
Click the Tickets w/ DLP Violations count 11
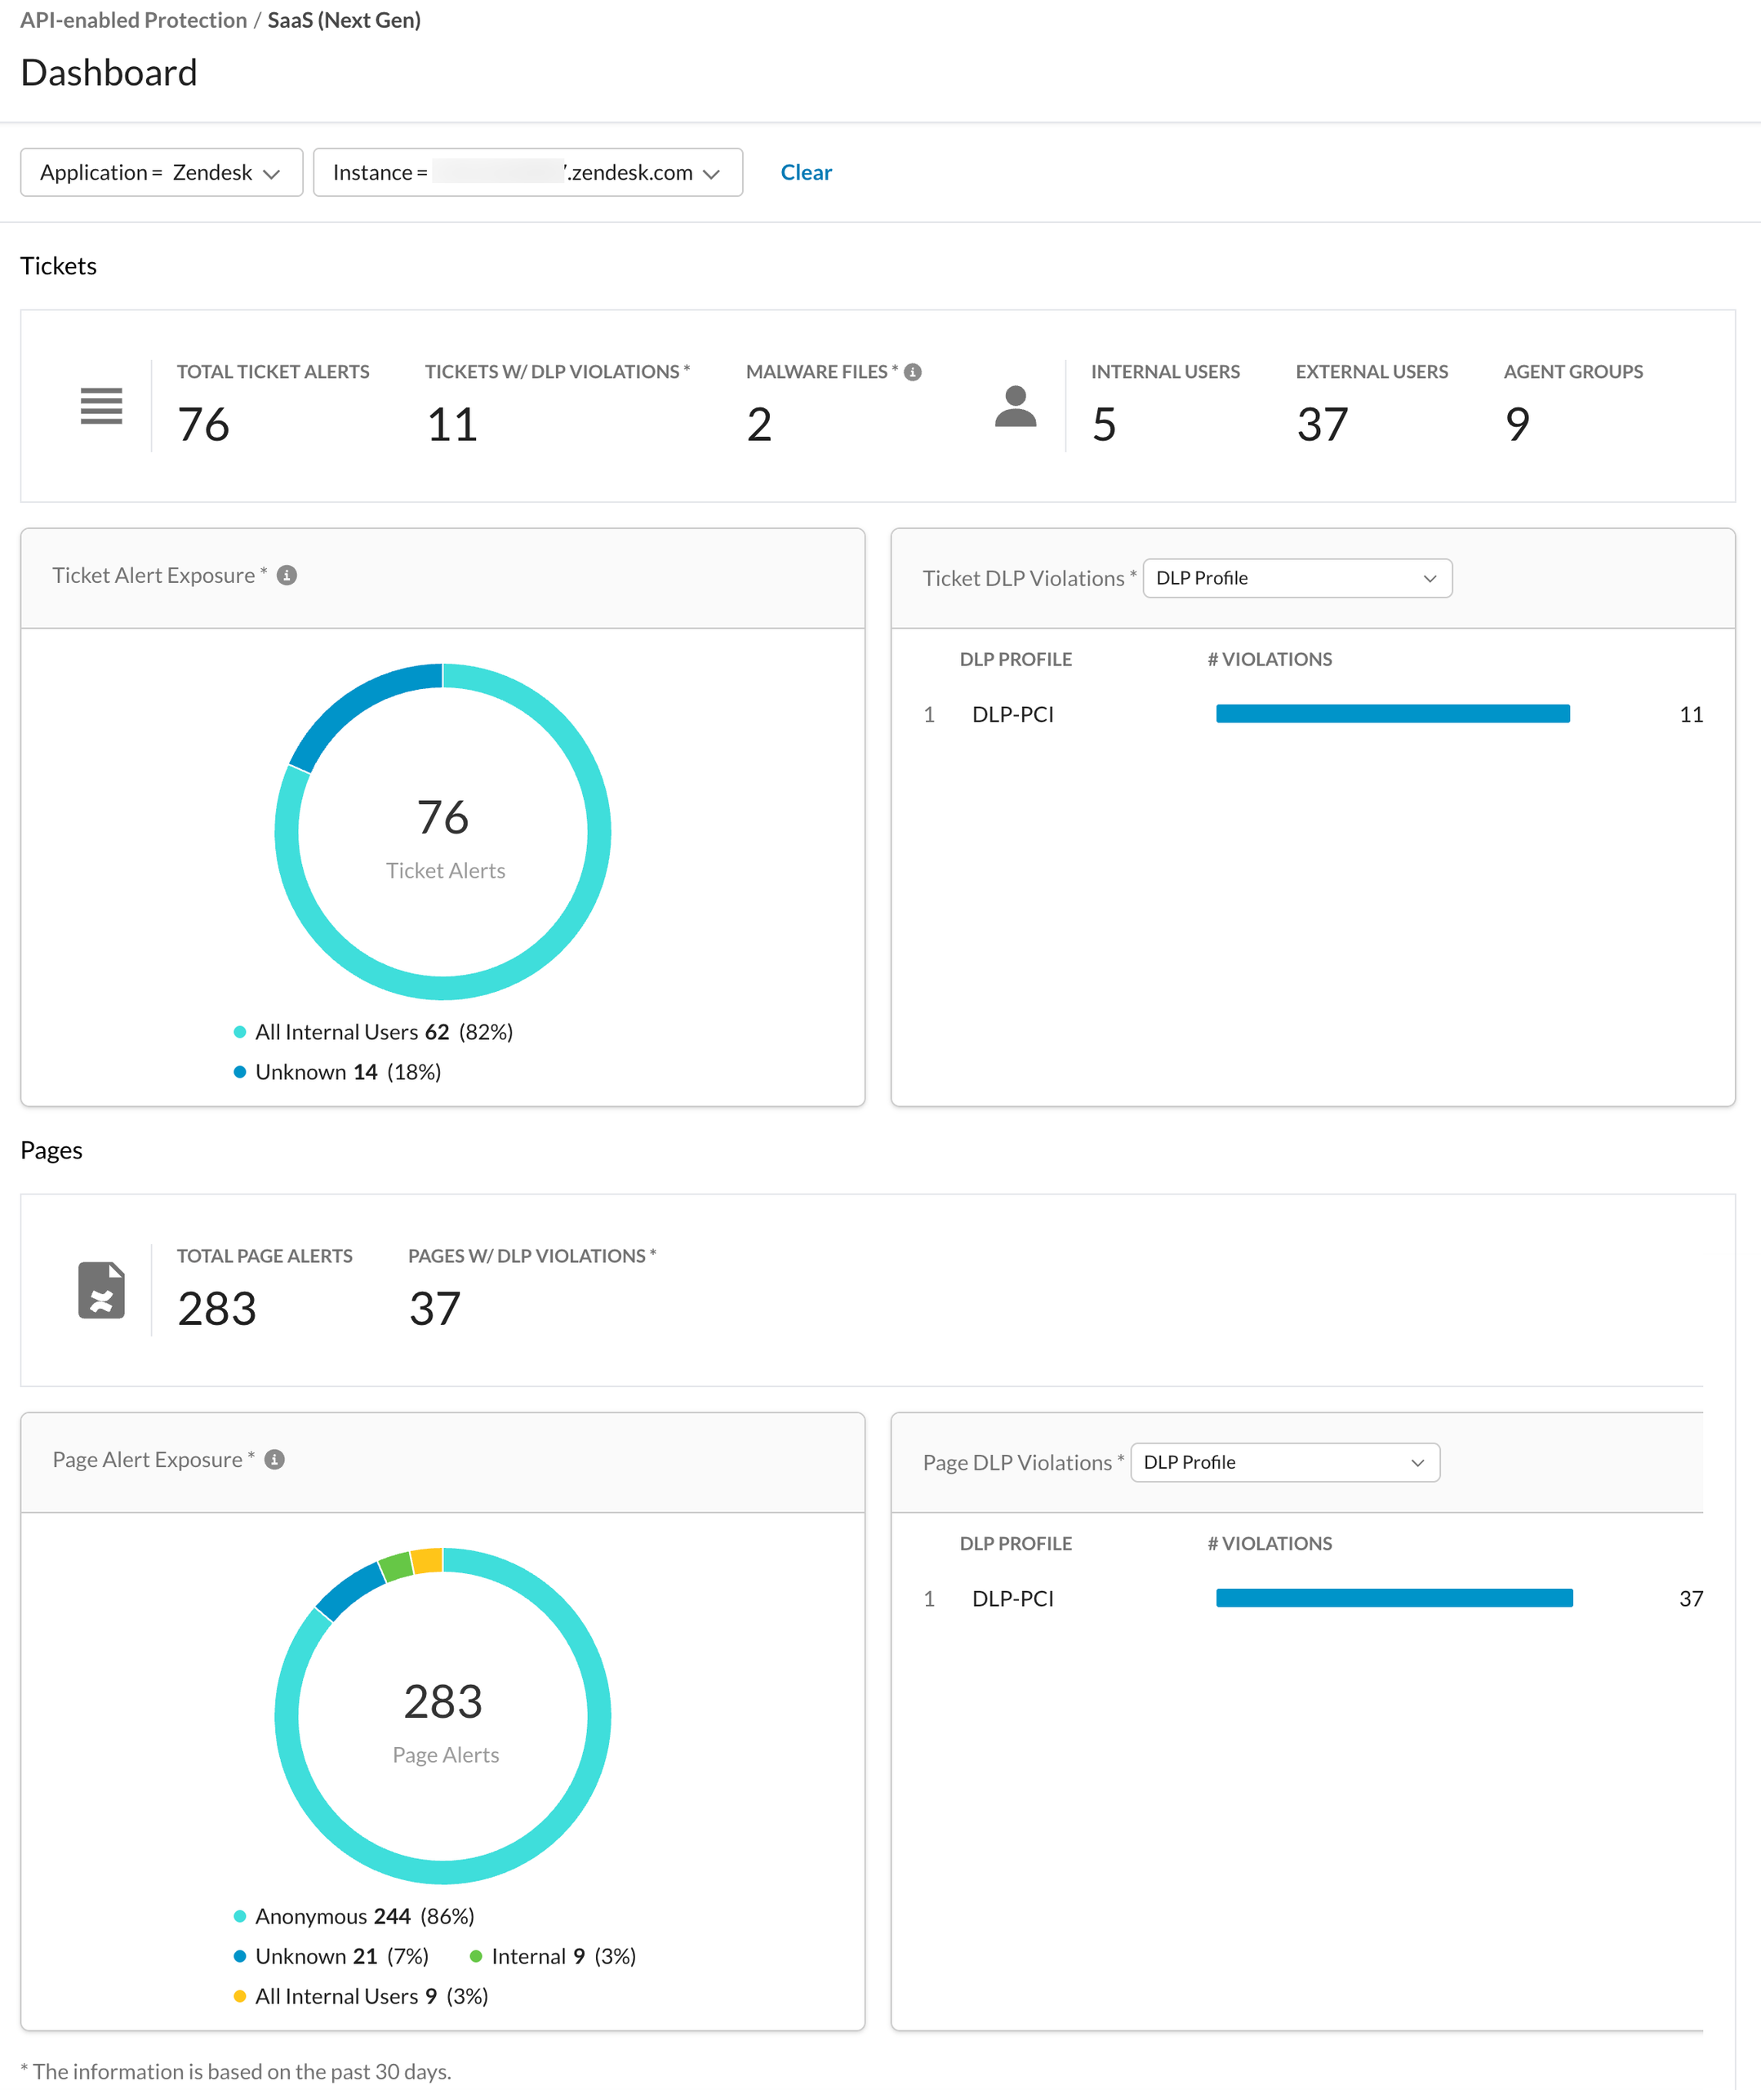(452, 425)
